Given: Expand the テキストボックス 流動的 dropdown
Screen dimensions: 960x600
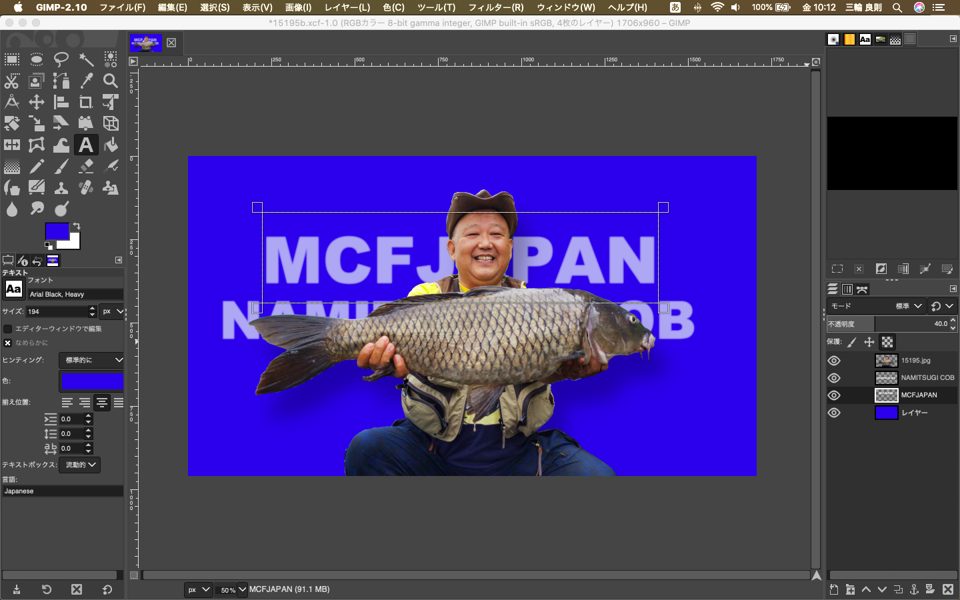Looking at the screenshot, I should coord(80,465).
